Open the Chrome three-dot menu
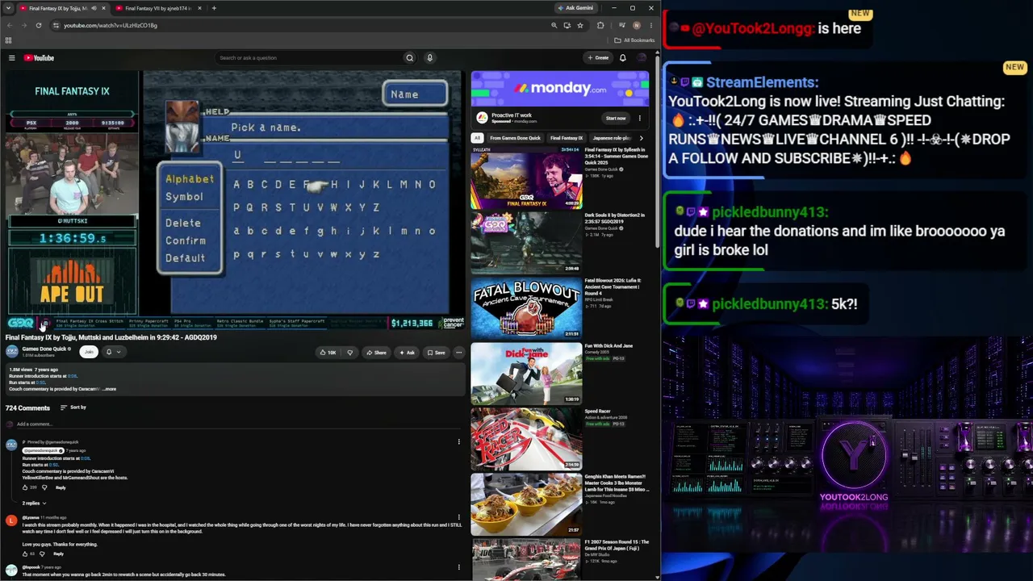The width and height of the screenshot is (1033, 581). click(650, 25)
